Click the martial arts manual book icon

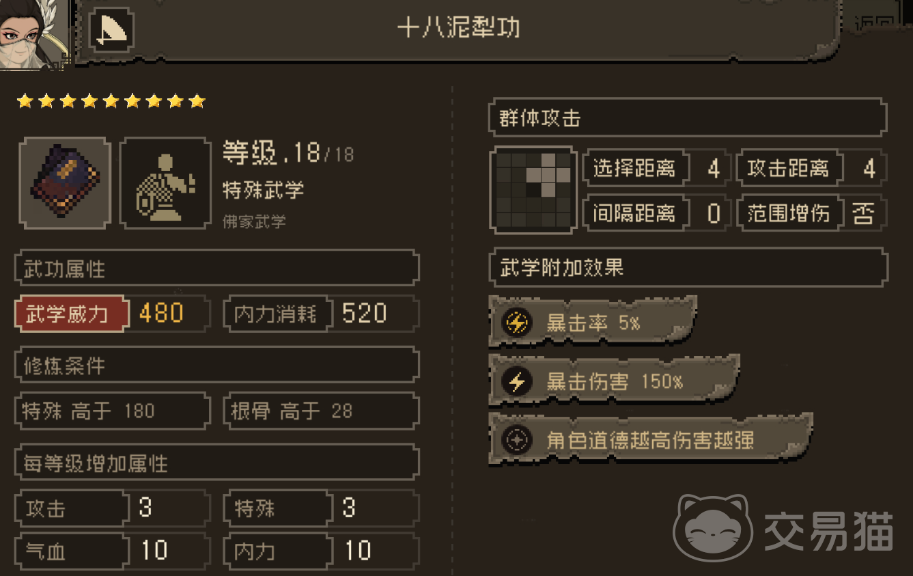click(x=65, y=182)
